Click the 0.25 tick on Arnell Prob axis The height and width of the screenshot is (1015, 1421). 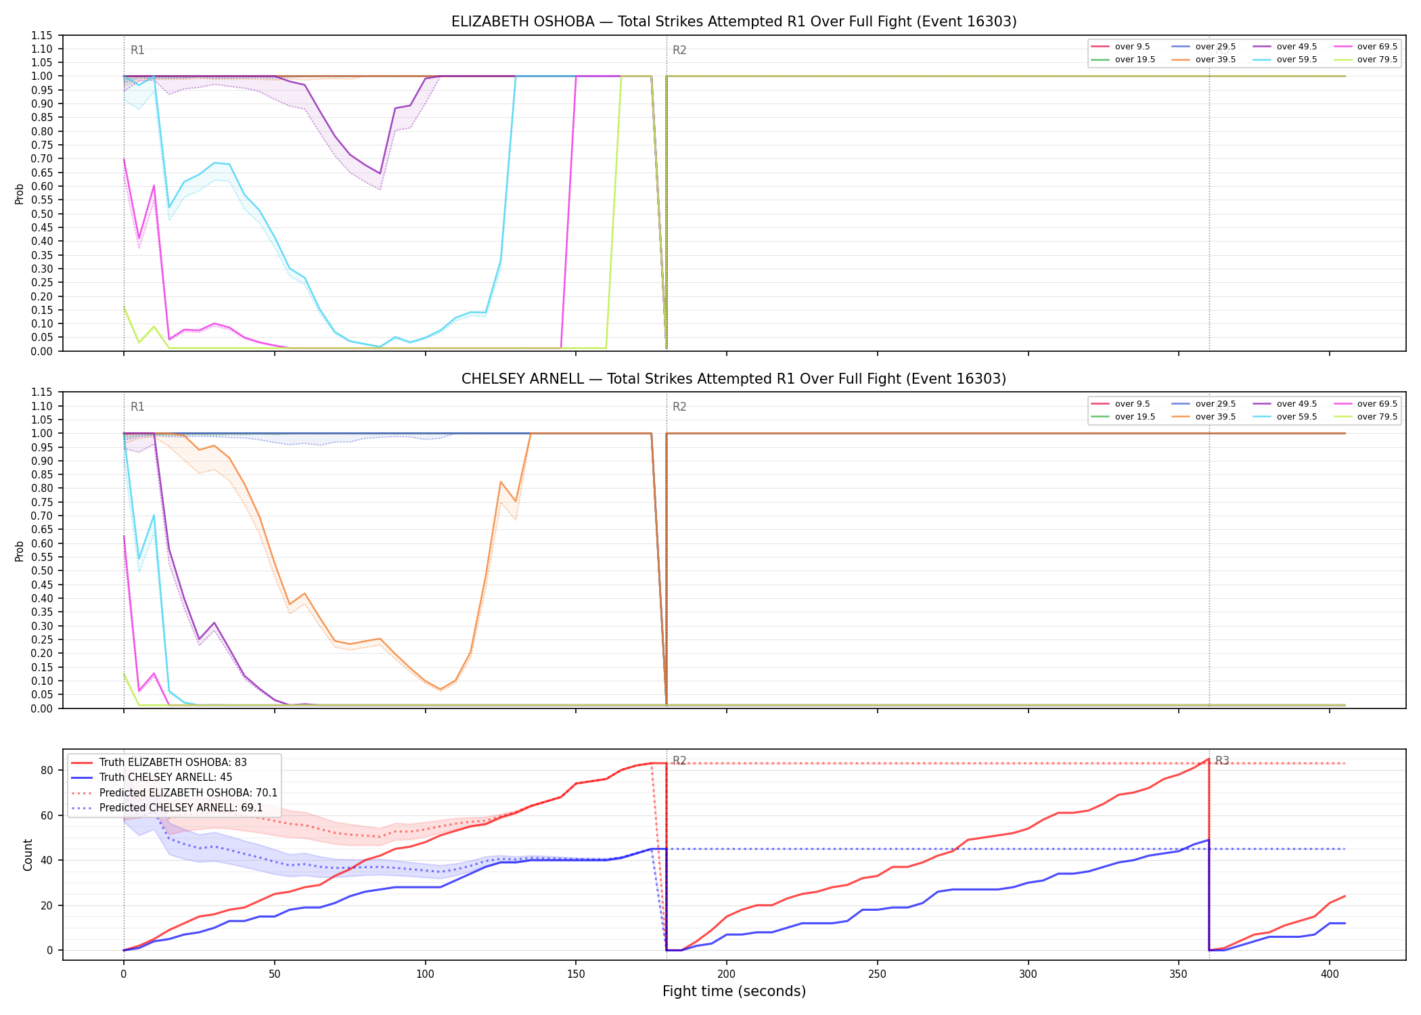click(x=42, y=639)
